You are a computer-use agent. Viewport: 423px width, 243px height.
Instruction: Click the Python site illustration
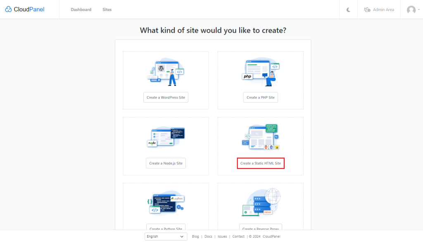pos(166,203)
